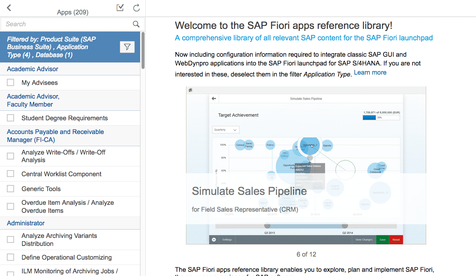
Task: Enable the Central Worklist Component checkbox
Action: coord(11,174)
